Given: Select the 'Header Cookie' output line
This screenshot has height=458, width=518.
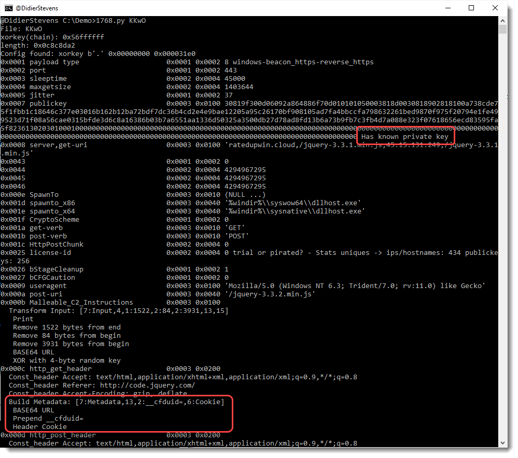Looking at the screenshot, I should [x=39, y=426].
